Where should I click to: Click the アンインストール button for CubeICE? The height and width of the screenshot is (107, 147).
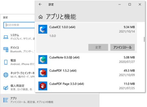pyautogui.click(x=123, y=47)
